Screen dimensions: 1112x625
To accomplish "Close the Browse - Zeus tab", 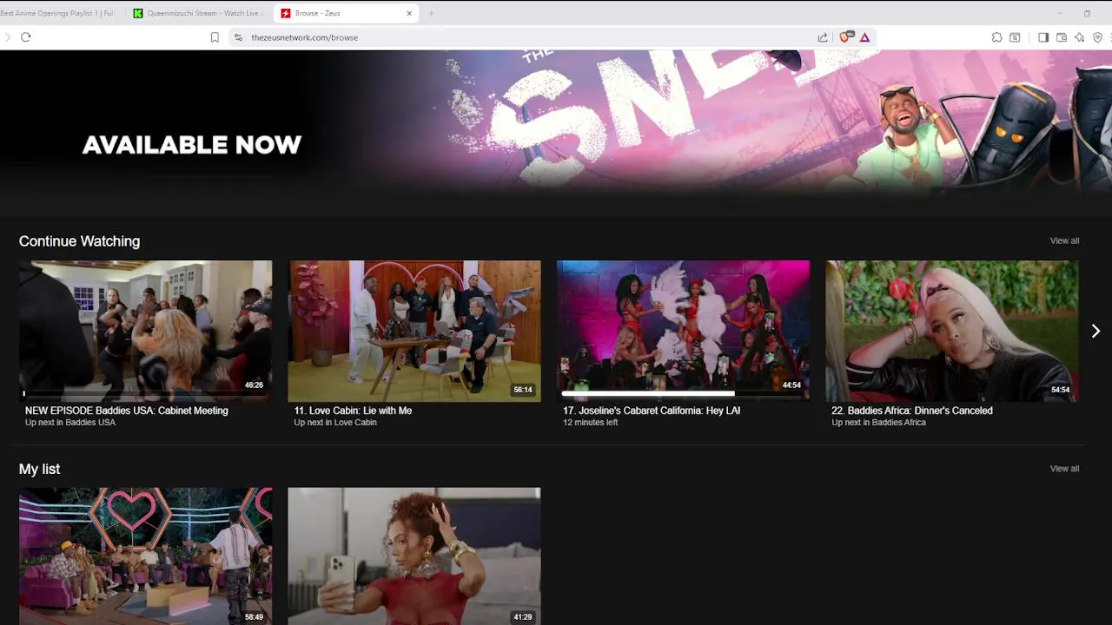I will click(409, 13).
